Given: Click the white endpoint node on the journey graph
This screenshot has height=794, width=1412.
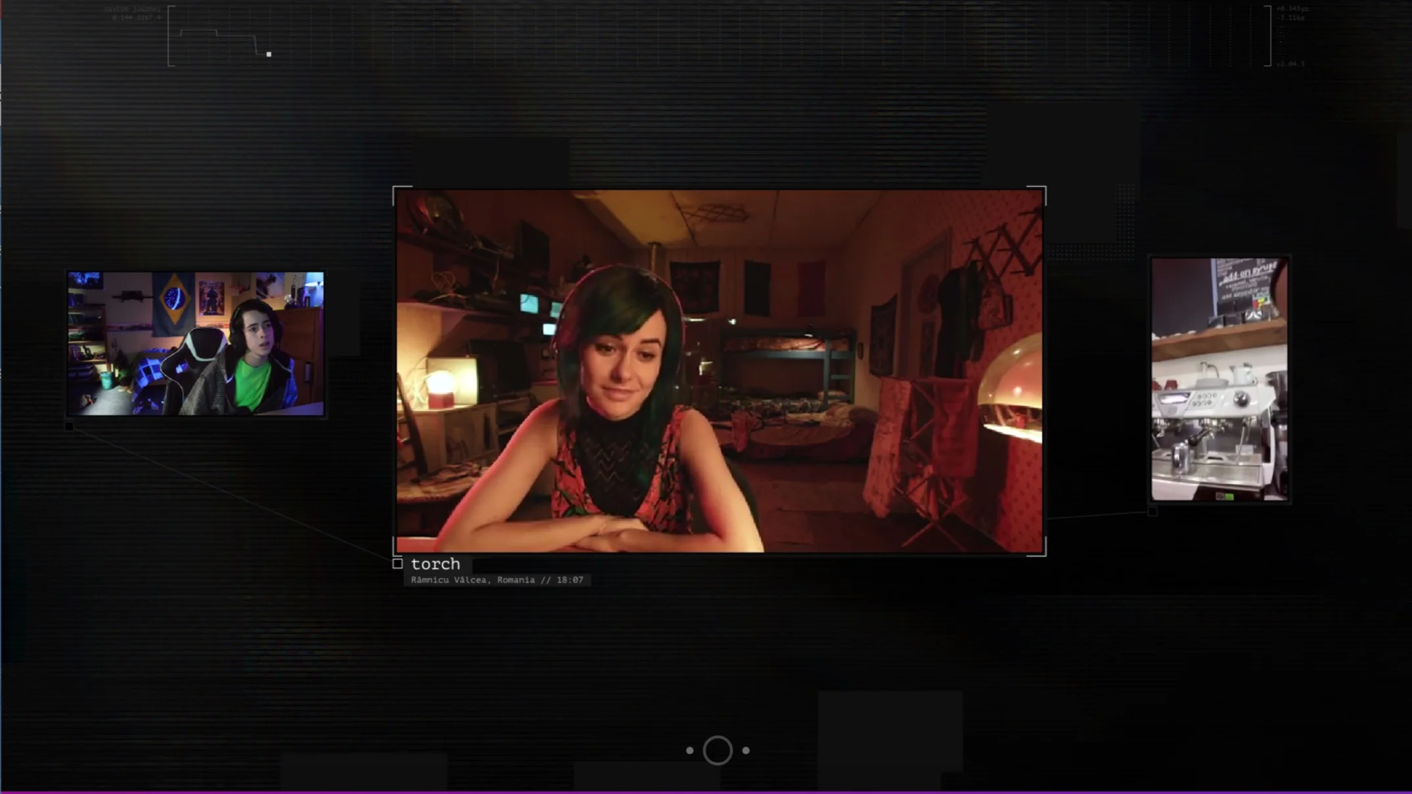Looking at the screenshot, I should tap(268, 54).
